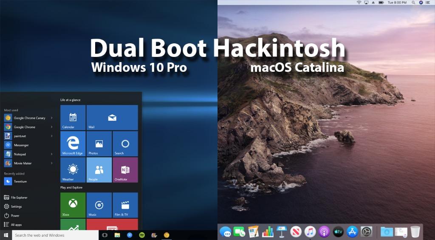Open Movie Maker on the taskbar

pos(154,235)
